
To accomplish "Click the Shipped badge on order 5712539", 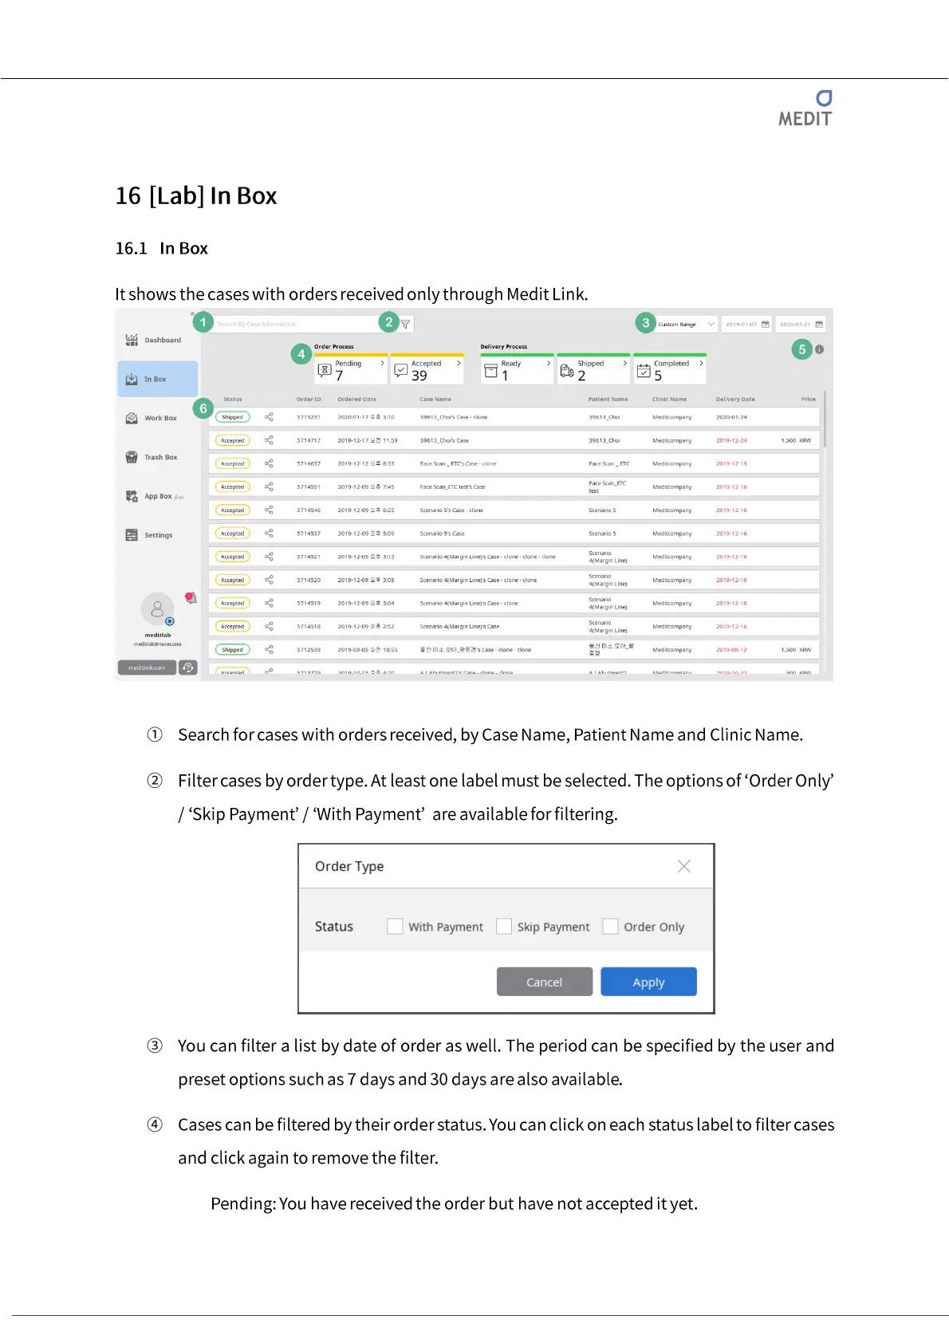I will point(233,650).
